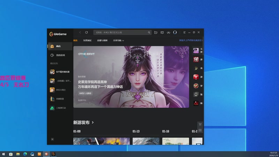This screenshot has width=279, height=157.
Task: Refresh the WeGame store page
Action: coord(86,32)
